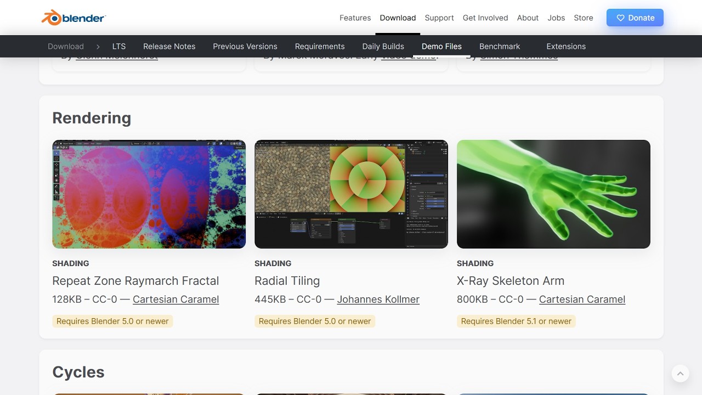This screenshot has height=395, width=702.
Task: Click the breadcrumb chevron after Download
Action: (x=98, y=47)
